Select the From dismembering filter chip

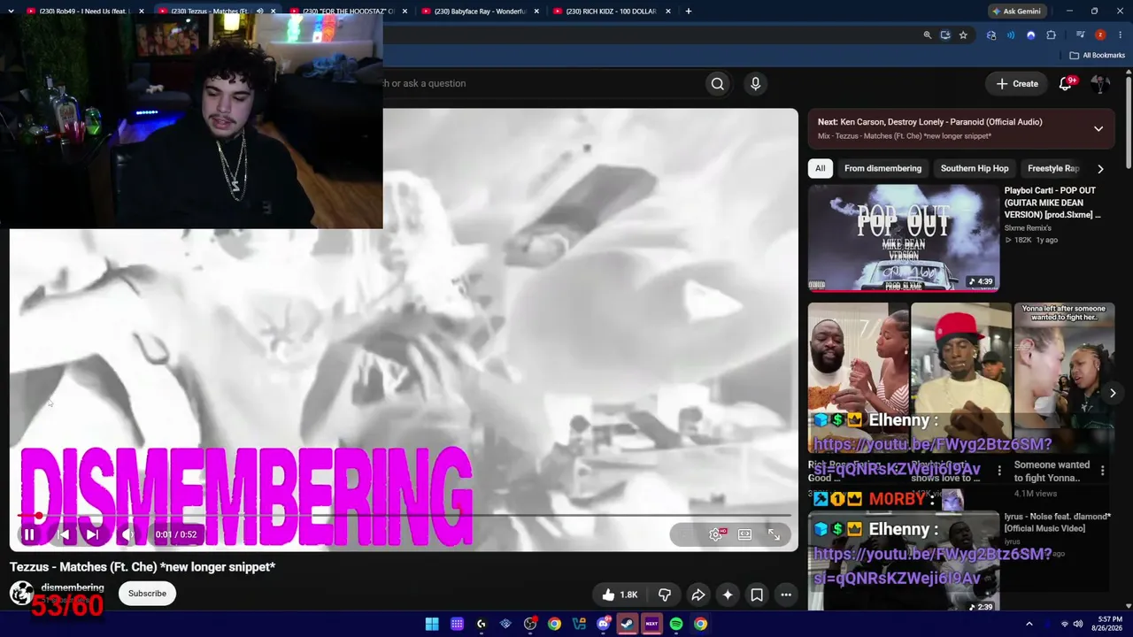coord(883,168)
